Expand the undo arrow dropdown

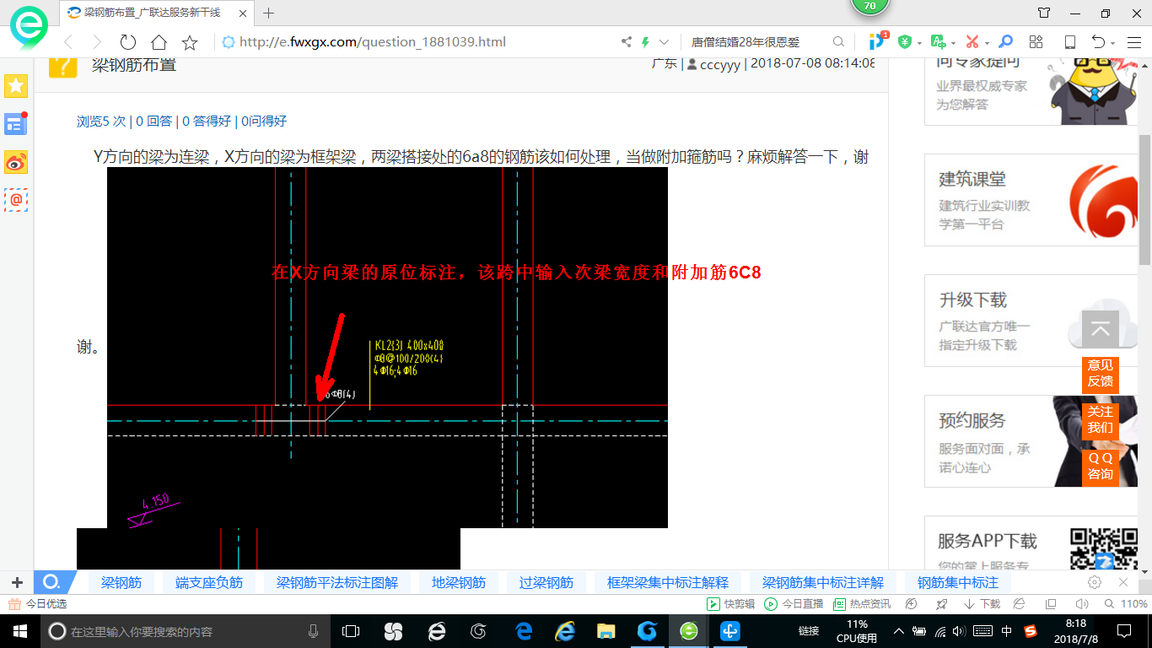click(x=1113, y=43)
